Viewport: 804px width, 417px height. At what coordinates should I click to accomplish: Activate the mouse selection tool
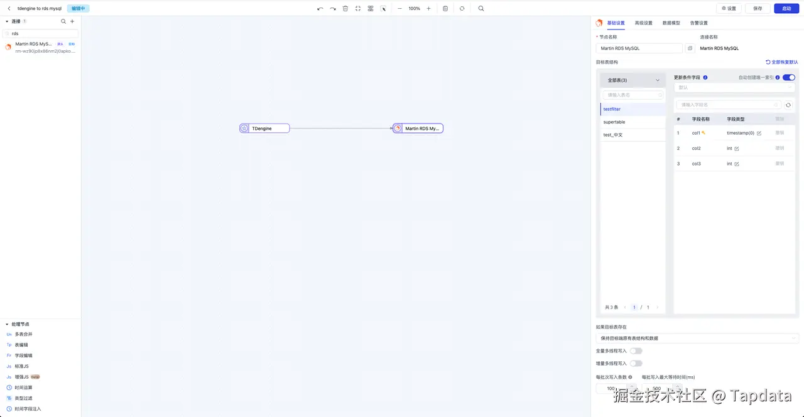[383, 9]
